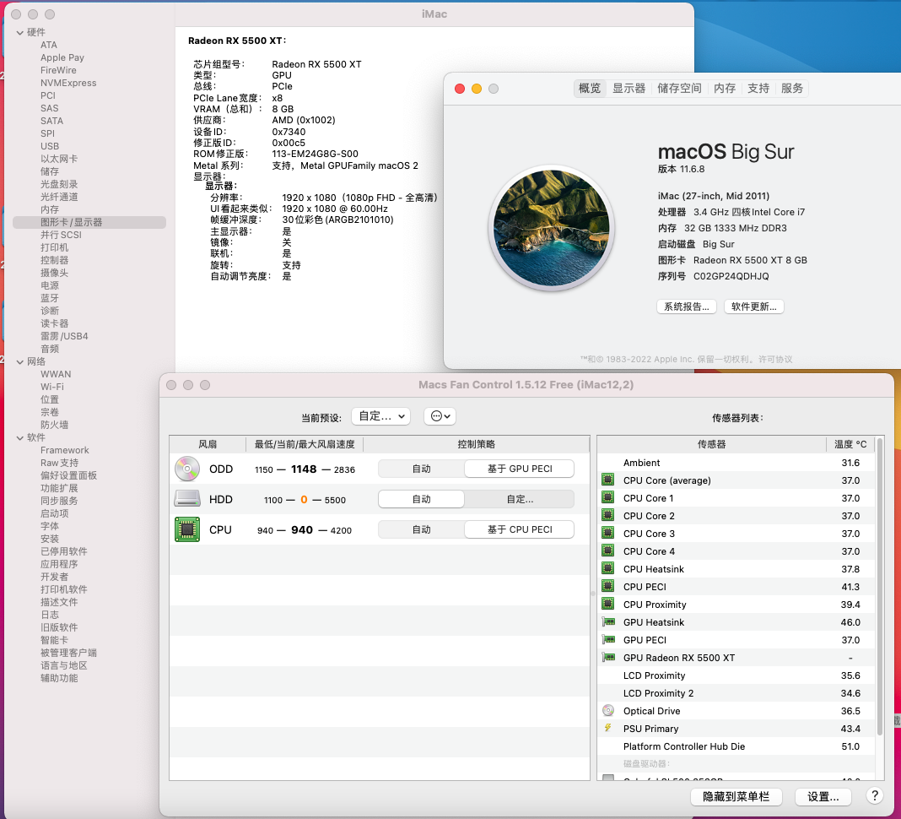Switch to the 显示器 tab
This screenshot has width=901, height=819.
pyautogui.click(x=629, y=88)
